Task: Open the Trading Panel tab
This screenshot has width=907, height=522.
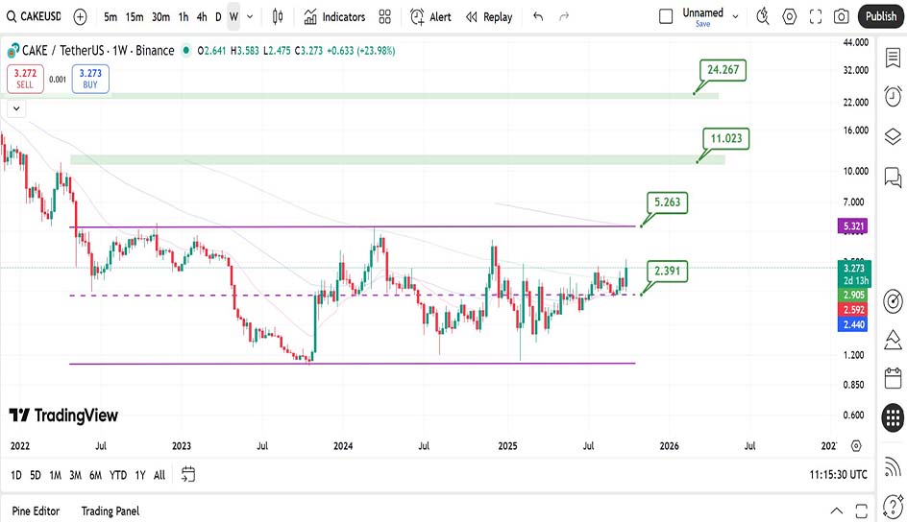Action: tap(110, 510)
